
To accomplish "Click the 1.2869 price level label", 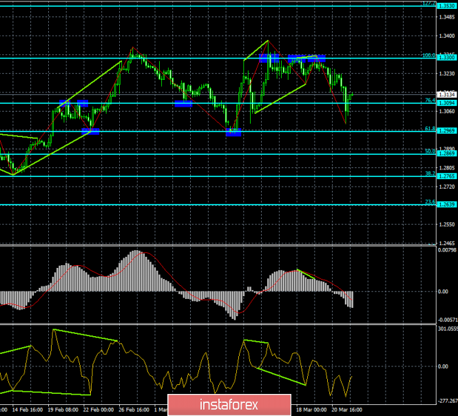I will [446, 154].
